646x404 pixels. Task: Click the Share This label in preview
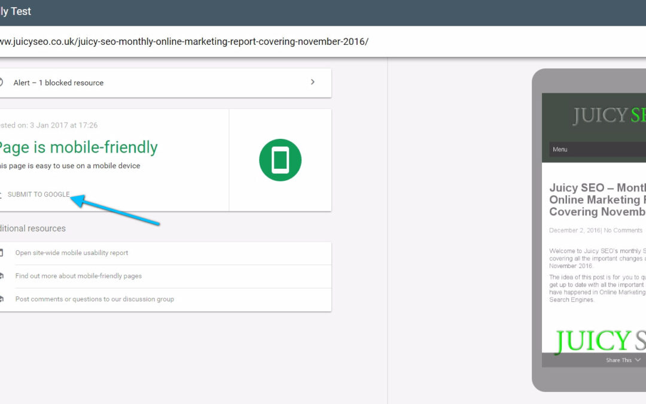(618, 360)
